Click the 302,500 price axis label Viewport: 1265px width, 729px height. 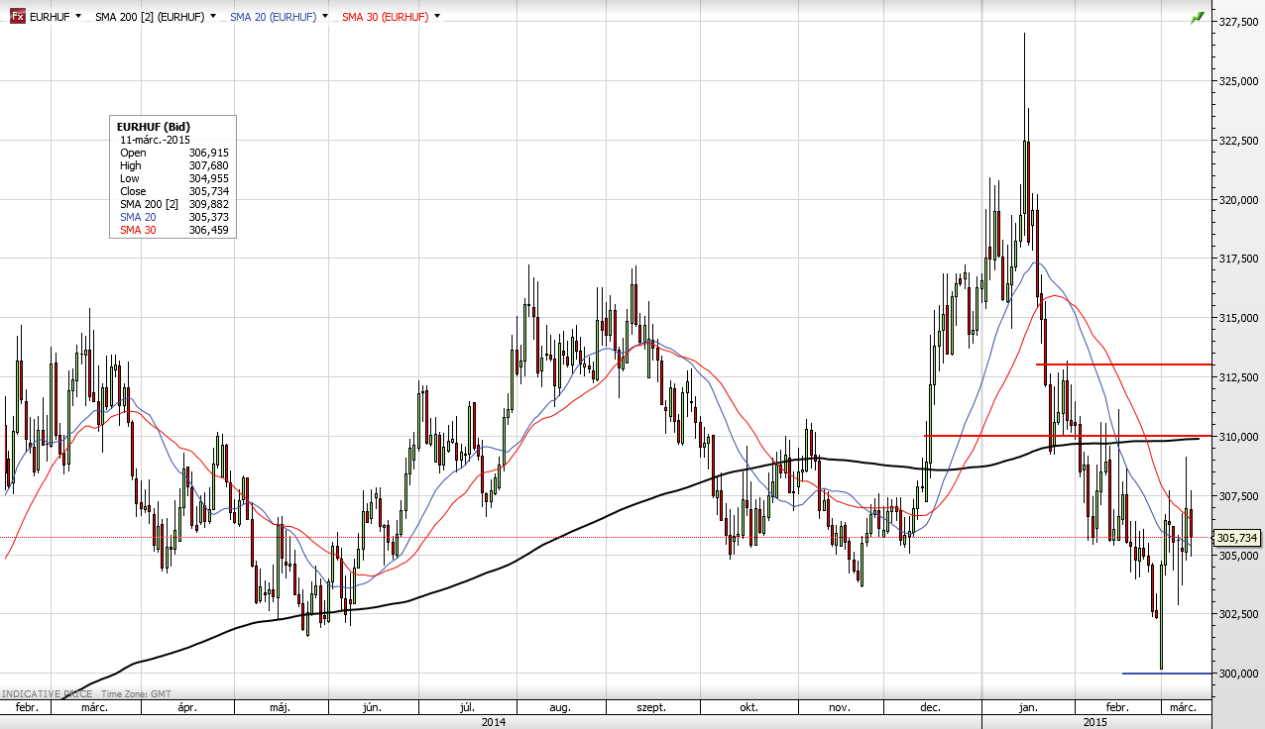1239,614
